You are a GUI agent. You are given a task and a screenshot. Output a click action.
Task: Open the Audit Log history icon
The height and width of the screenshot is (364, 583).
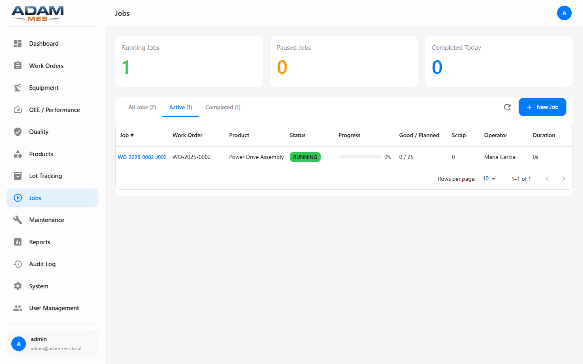pyautogui.click(x=18, y=264)
